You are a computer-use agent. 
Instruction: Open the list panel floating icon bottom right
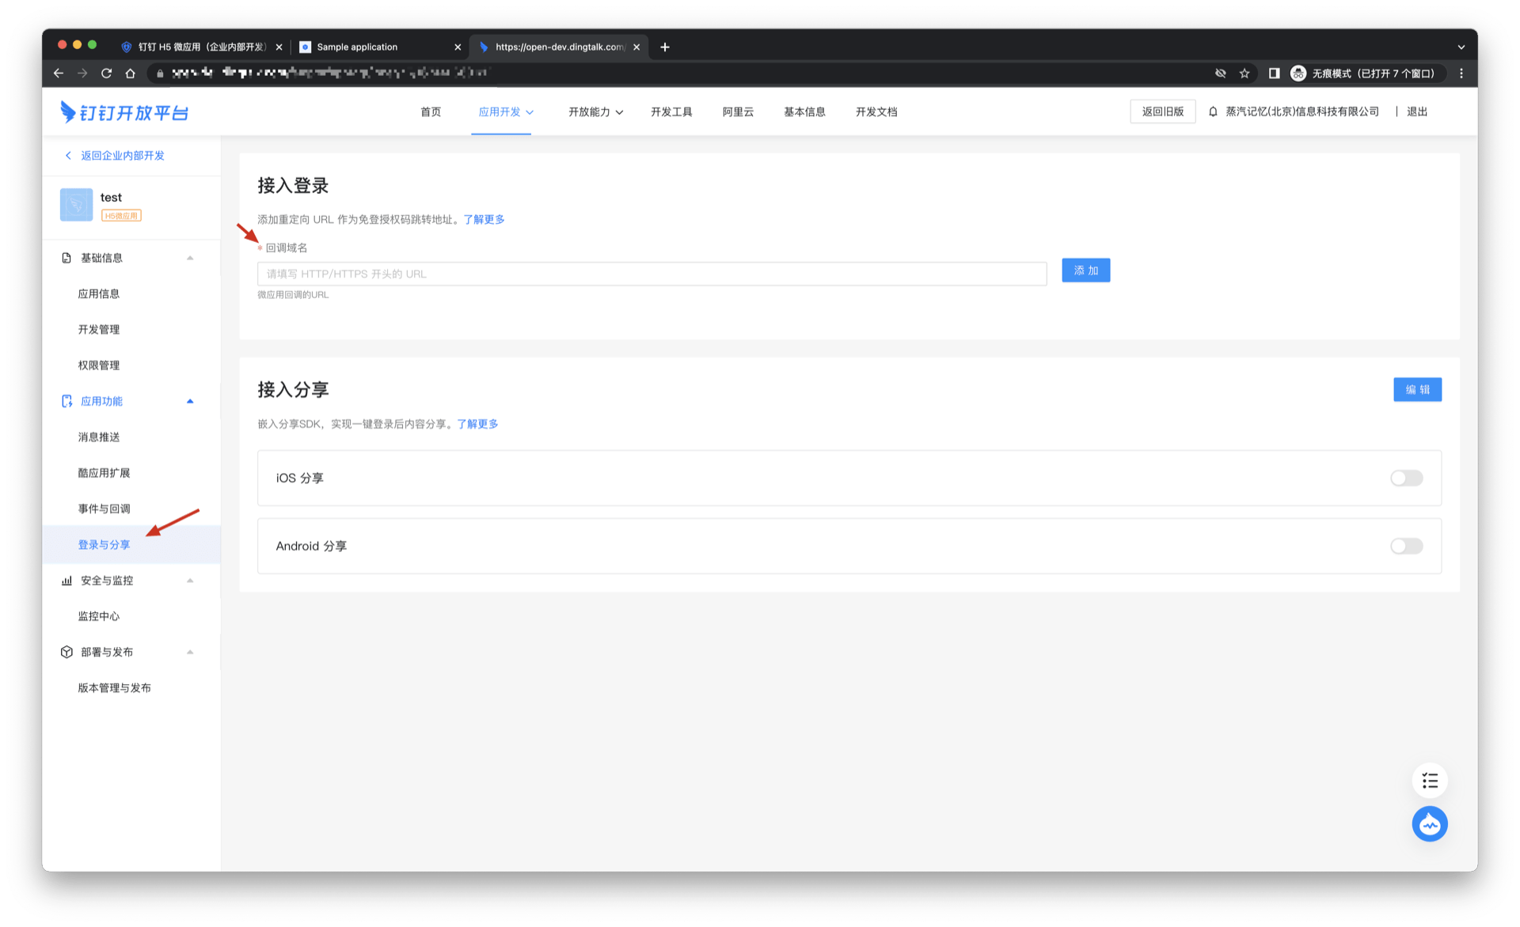click(1430, 781)
